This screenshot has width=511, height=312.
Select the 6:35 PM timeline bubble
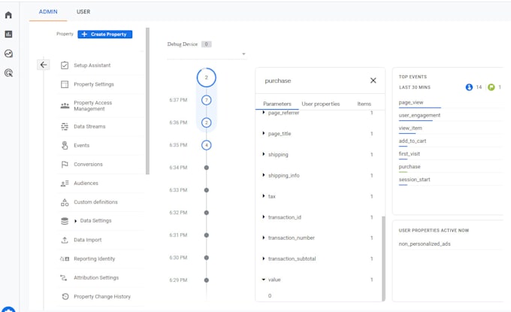(x=207, y=145)
